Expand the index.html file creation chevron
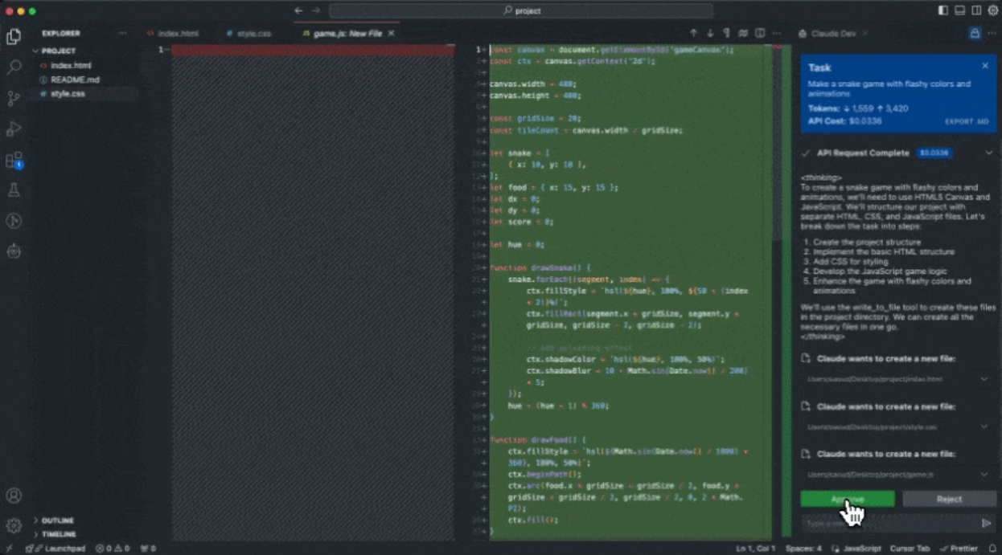 click(x=984, y=378)
